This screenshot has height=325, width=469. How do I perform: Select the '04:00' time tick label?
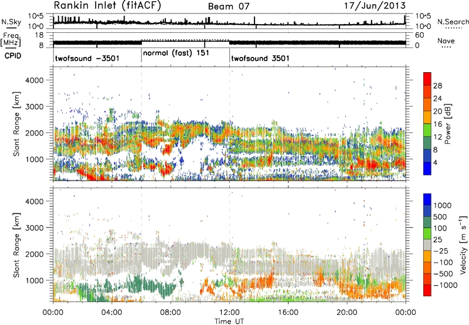click(x=111, y=313)
